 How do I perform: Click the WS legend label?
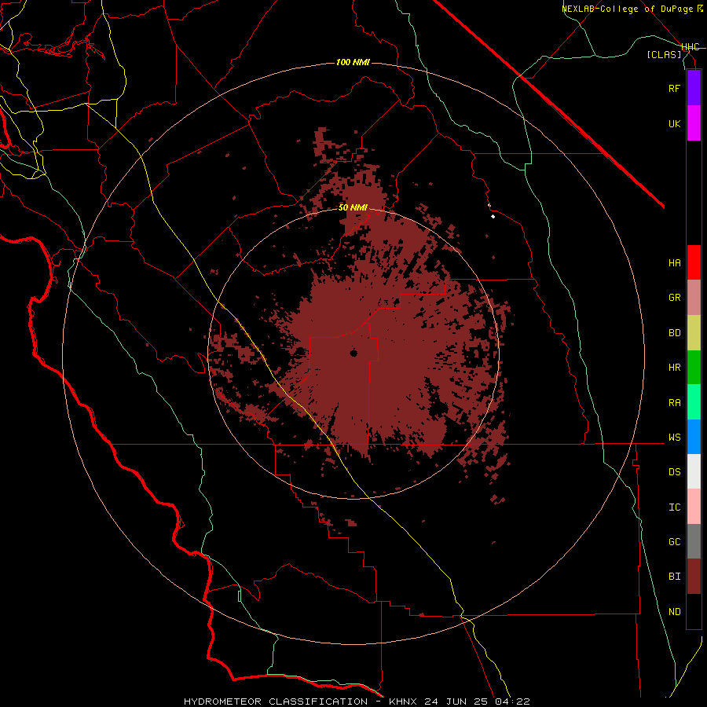click(674, 438)
